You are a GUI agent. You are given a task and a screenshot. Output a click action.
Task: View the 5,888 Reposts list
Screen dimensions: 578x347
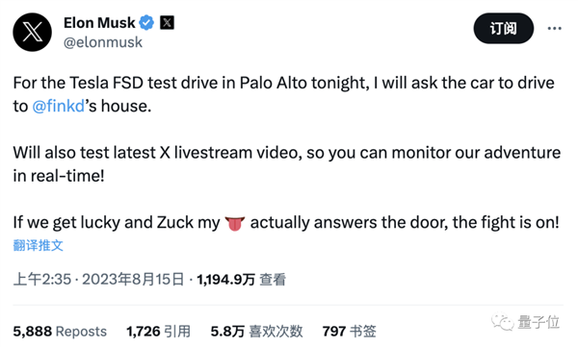60,332
